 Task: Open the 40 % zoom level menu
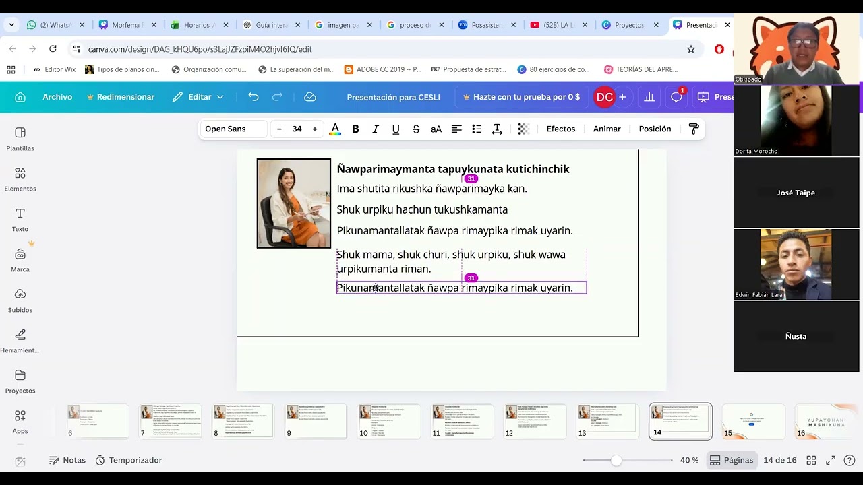click(x=689, y=460)
